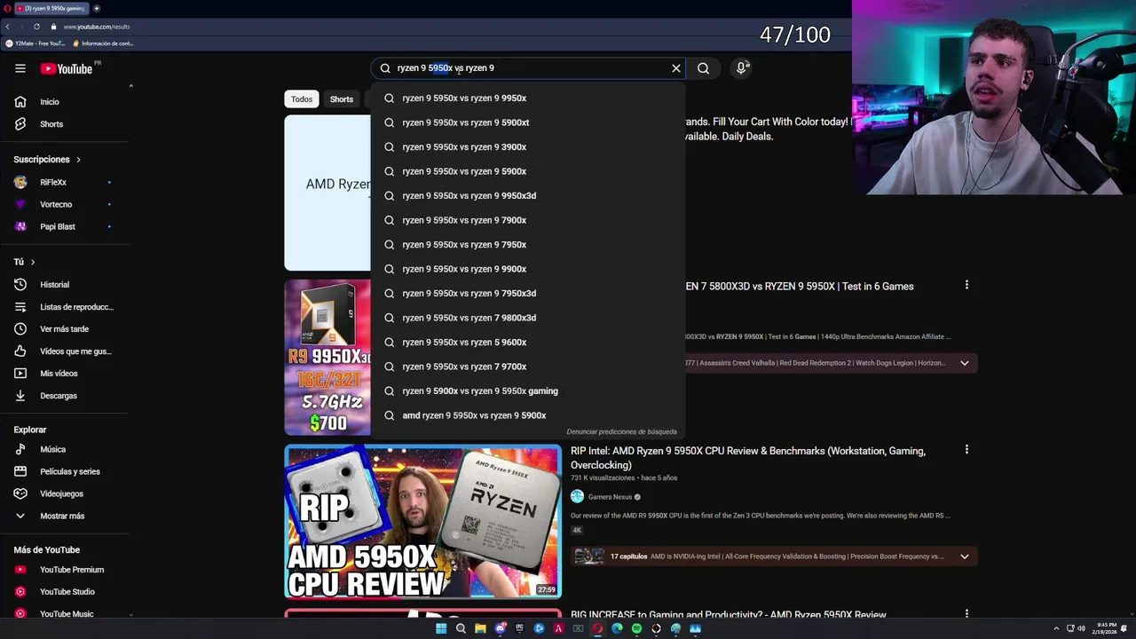
Task: Click the YouTube logo
Action: (67, 68)
